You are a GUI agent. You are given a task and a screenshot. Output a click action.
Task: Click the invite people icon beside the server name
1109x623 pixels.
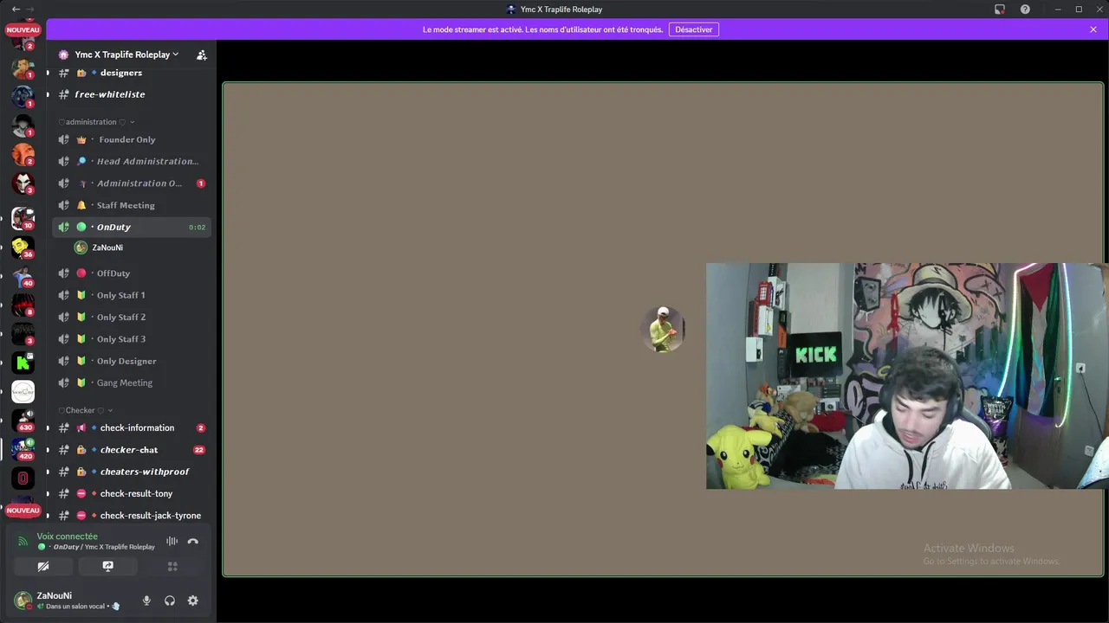click(202, 55)
